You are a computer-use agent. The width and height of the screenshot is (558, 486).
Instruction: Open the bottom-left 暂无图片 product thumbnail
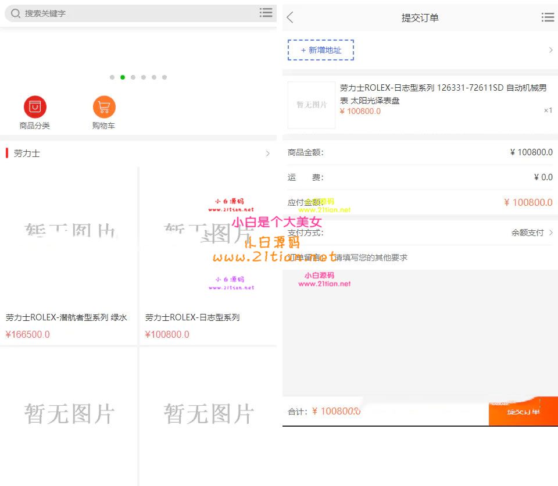coord(69,415)
